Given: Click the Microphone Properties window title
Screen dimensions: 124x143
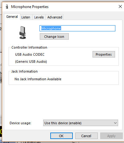Looking at the screenshot, I should [x=30, y=7].
